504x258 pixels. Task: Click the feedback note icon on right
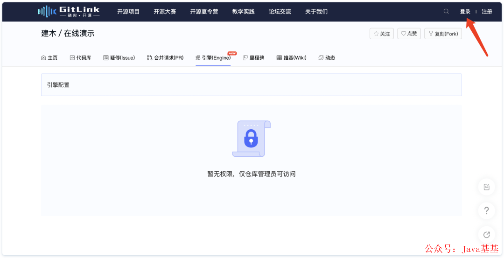(486, 187)
